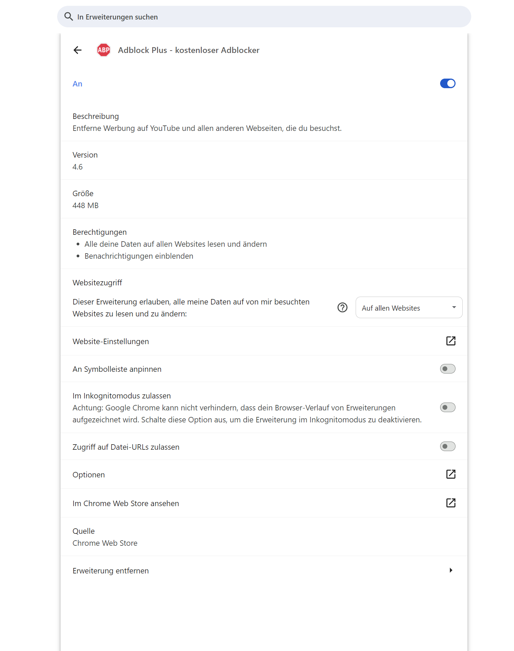Toggle Zugriff auf Datei-URLs zulassen
This screenshot has height=651, width=514.
448,446
